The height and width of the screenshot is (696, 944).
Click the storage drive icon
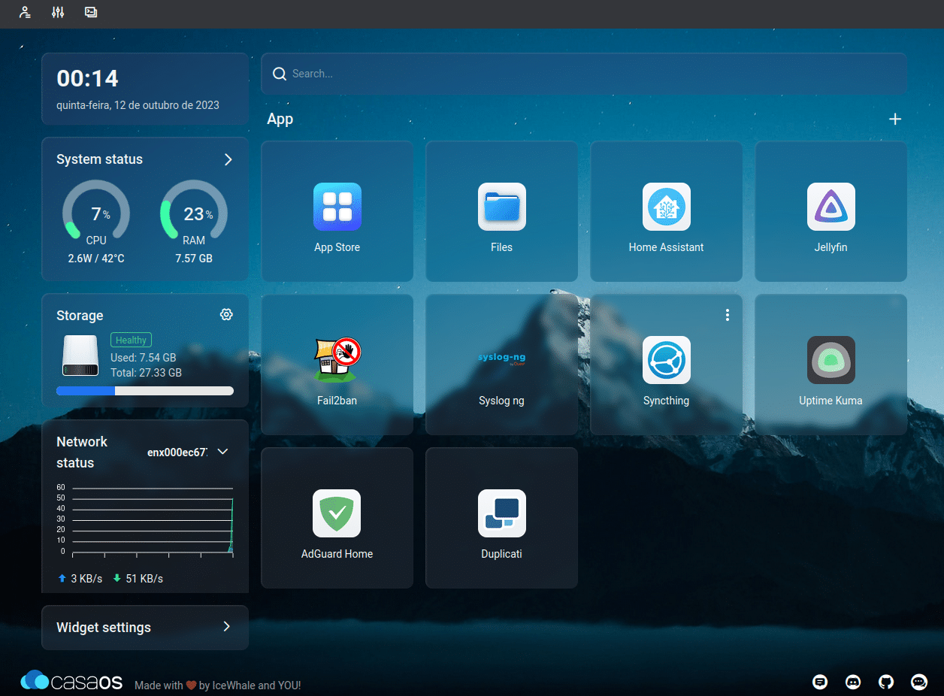[80, 356]
